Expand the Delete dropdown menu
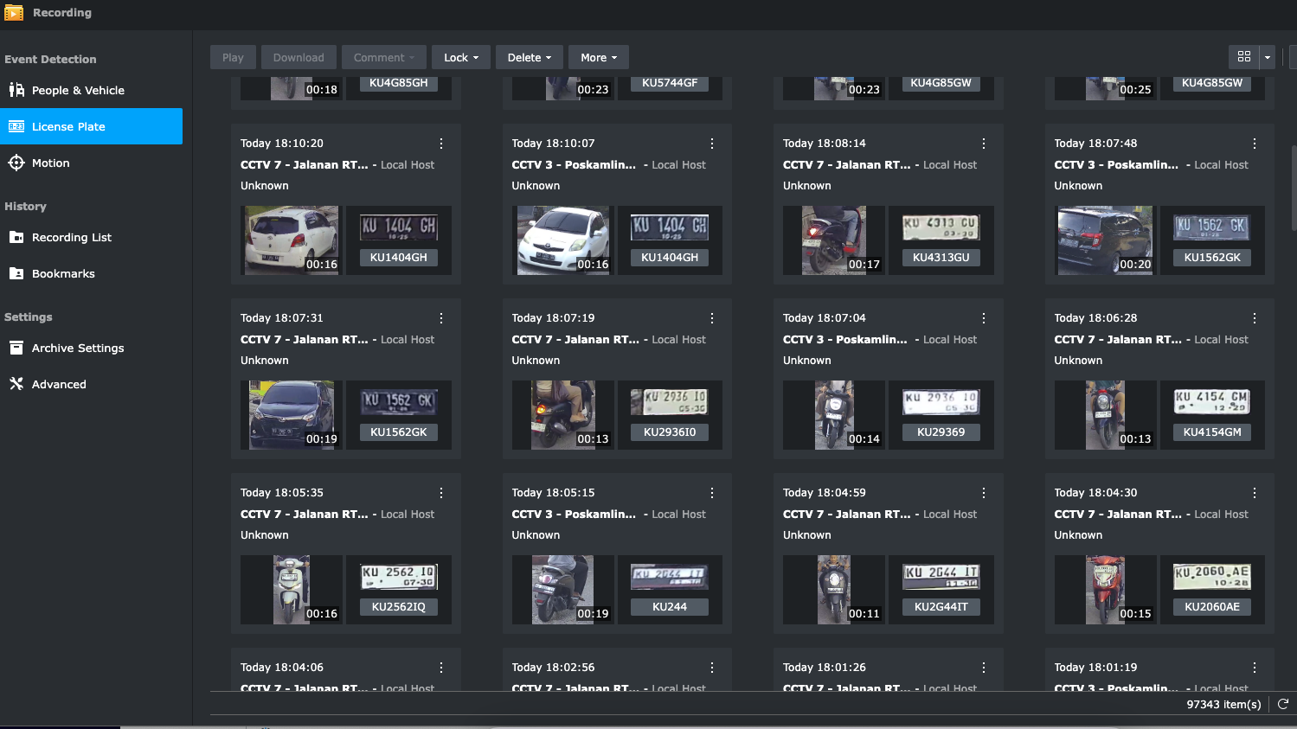 coord(529,57)
